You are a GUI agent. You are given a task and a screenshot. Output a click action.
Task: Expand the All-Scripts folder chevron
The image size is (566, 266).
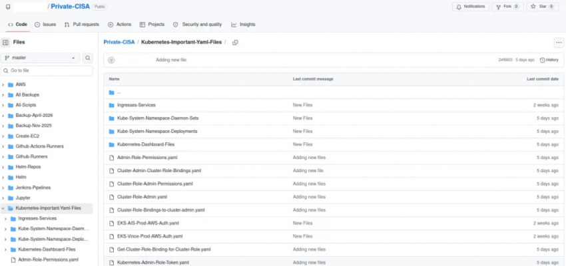(x=3, y=105)
